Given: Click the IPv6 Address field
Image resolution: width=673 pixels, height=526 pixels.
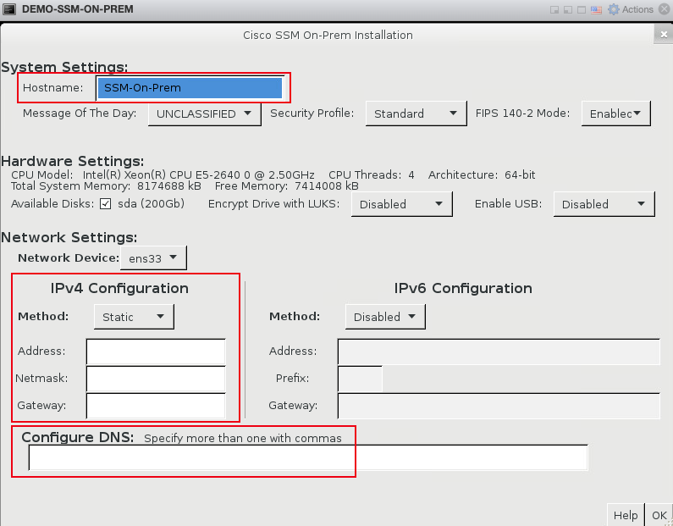Looking at the screenshot, I should 499,352.
